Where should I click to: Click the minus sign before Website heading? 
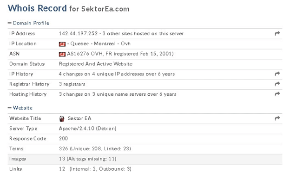(x=10, y=108)
